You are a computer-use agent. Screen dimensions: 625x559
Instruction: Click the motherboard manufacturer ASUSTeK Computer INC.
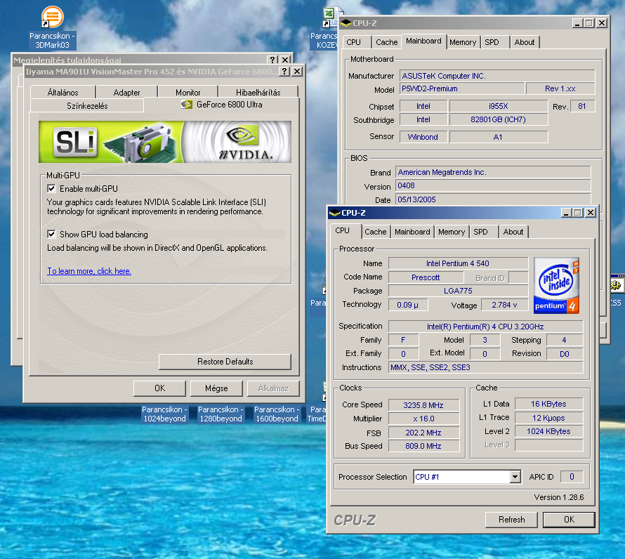(x=497, y=76)
